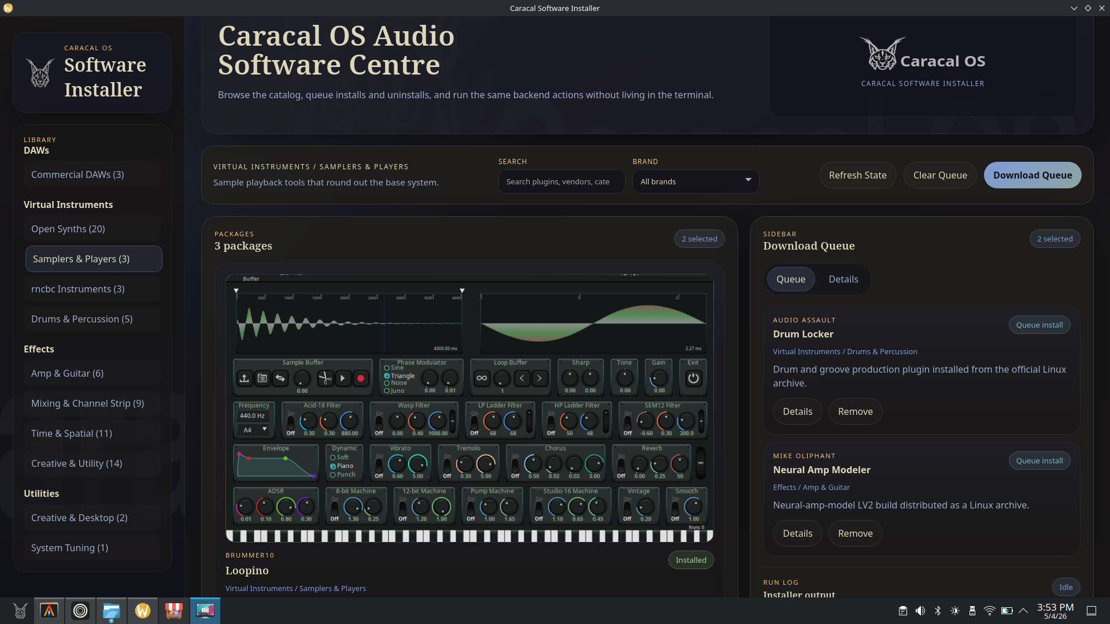Open System Tuning (1) category
The height and width of the screenshot is (624, 1110).
point(92,548)
